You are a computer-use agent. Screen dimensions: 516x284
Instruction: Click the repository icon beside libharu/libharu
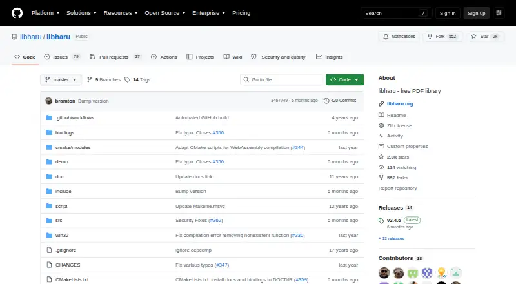tap(14, 37)
